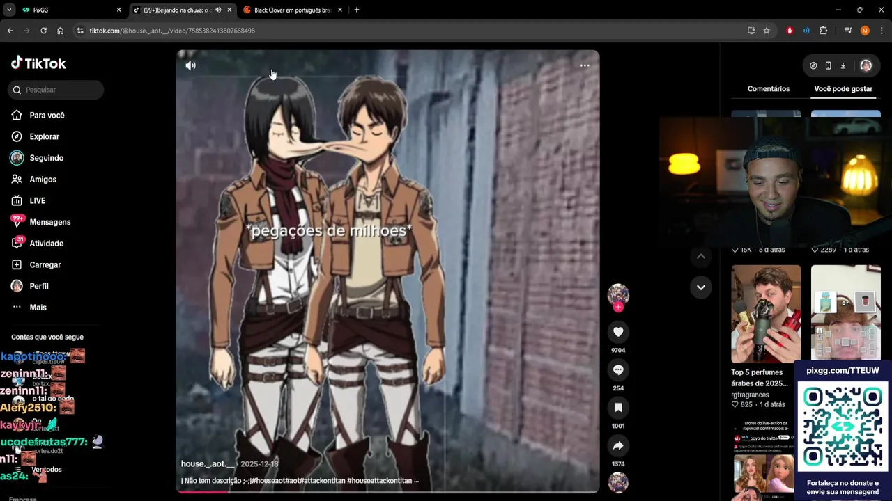The width and height of the screenshot is (892, 501).
Task: Open Atividade notifications
Action: (x=46, y=244)
